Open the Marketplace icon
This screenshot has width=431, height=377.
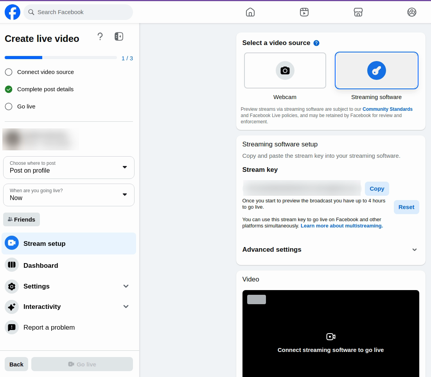click(x=358, y=12)
